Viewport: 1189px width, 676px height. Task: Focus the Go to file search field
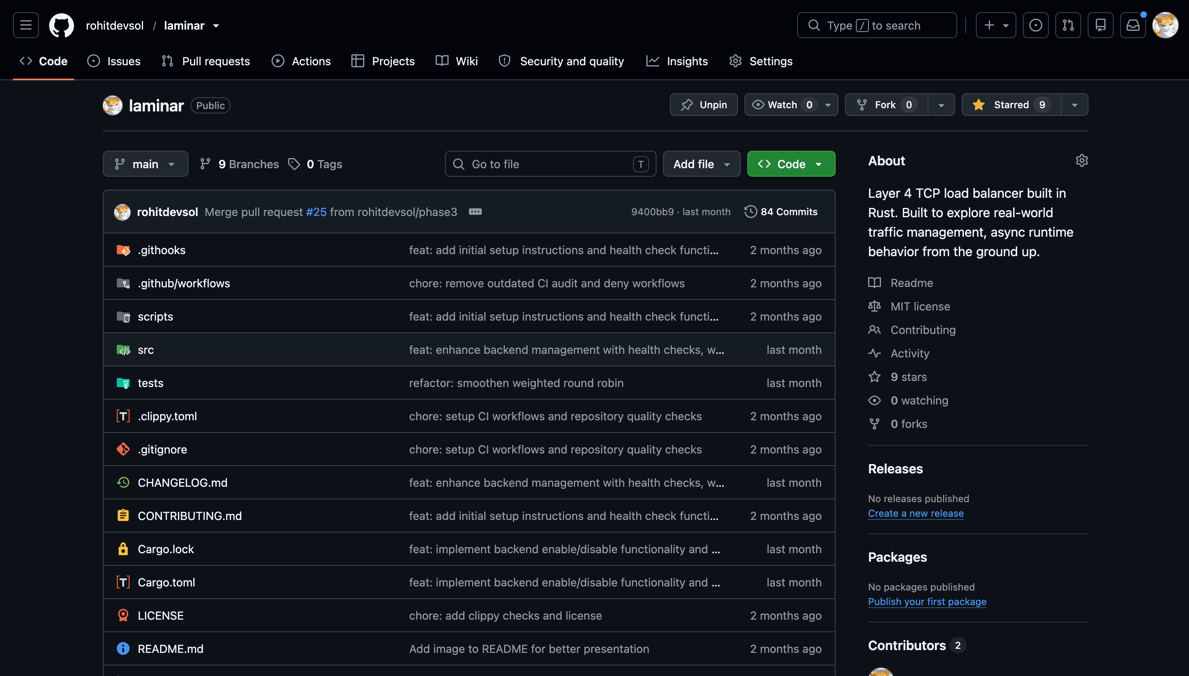pyautogui.click(x=550, y=164)
